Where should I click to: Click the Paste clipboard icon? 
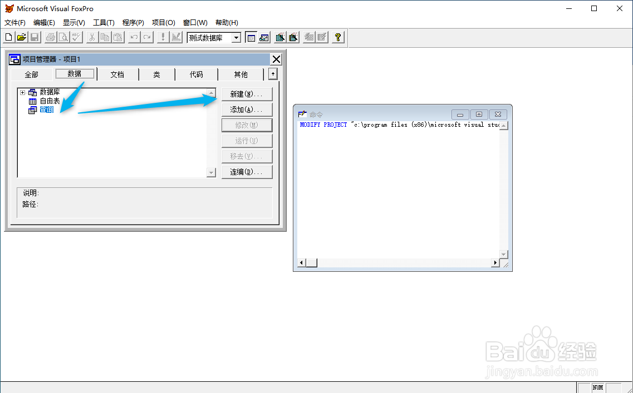click(118, 37)
